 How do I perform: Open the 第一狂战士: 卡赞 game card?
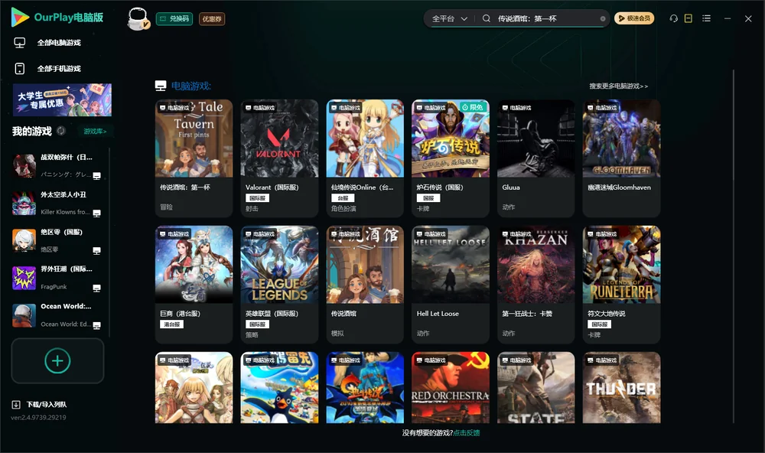coord(535,285)
